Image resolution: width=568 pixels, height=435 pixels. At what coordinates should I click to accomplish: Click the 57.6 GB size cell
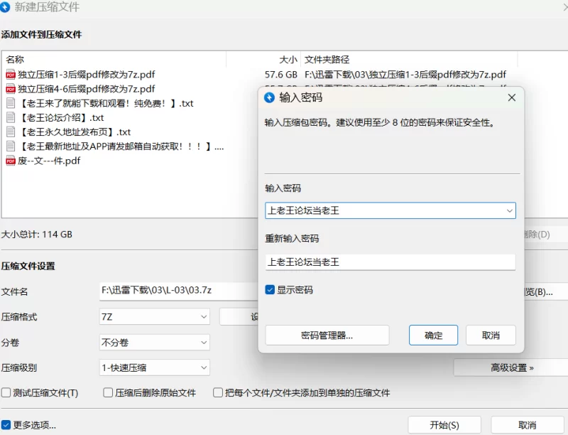click(280, 75)
